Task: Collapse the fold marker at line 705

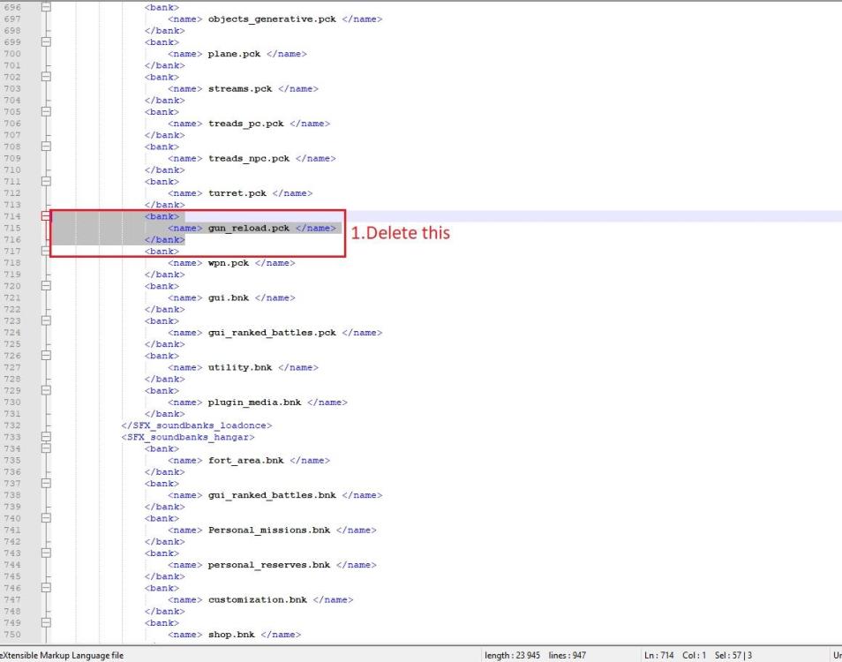Action: [x=46, y=112]
